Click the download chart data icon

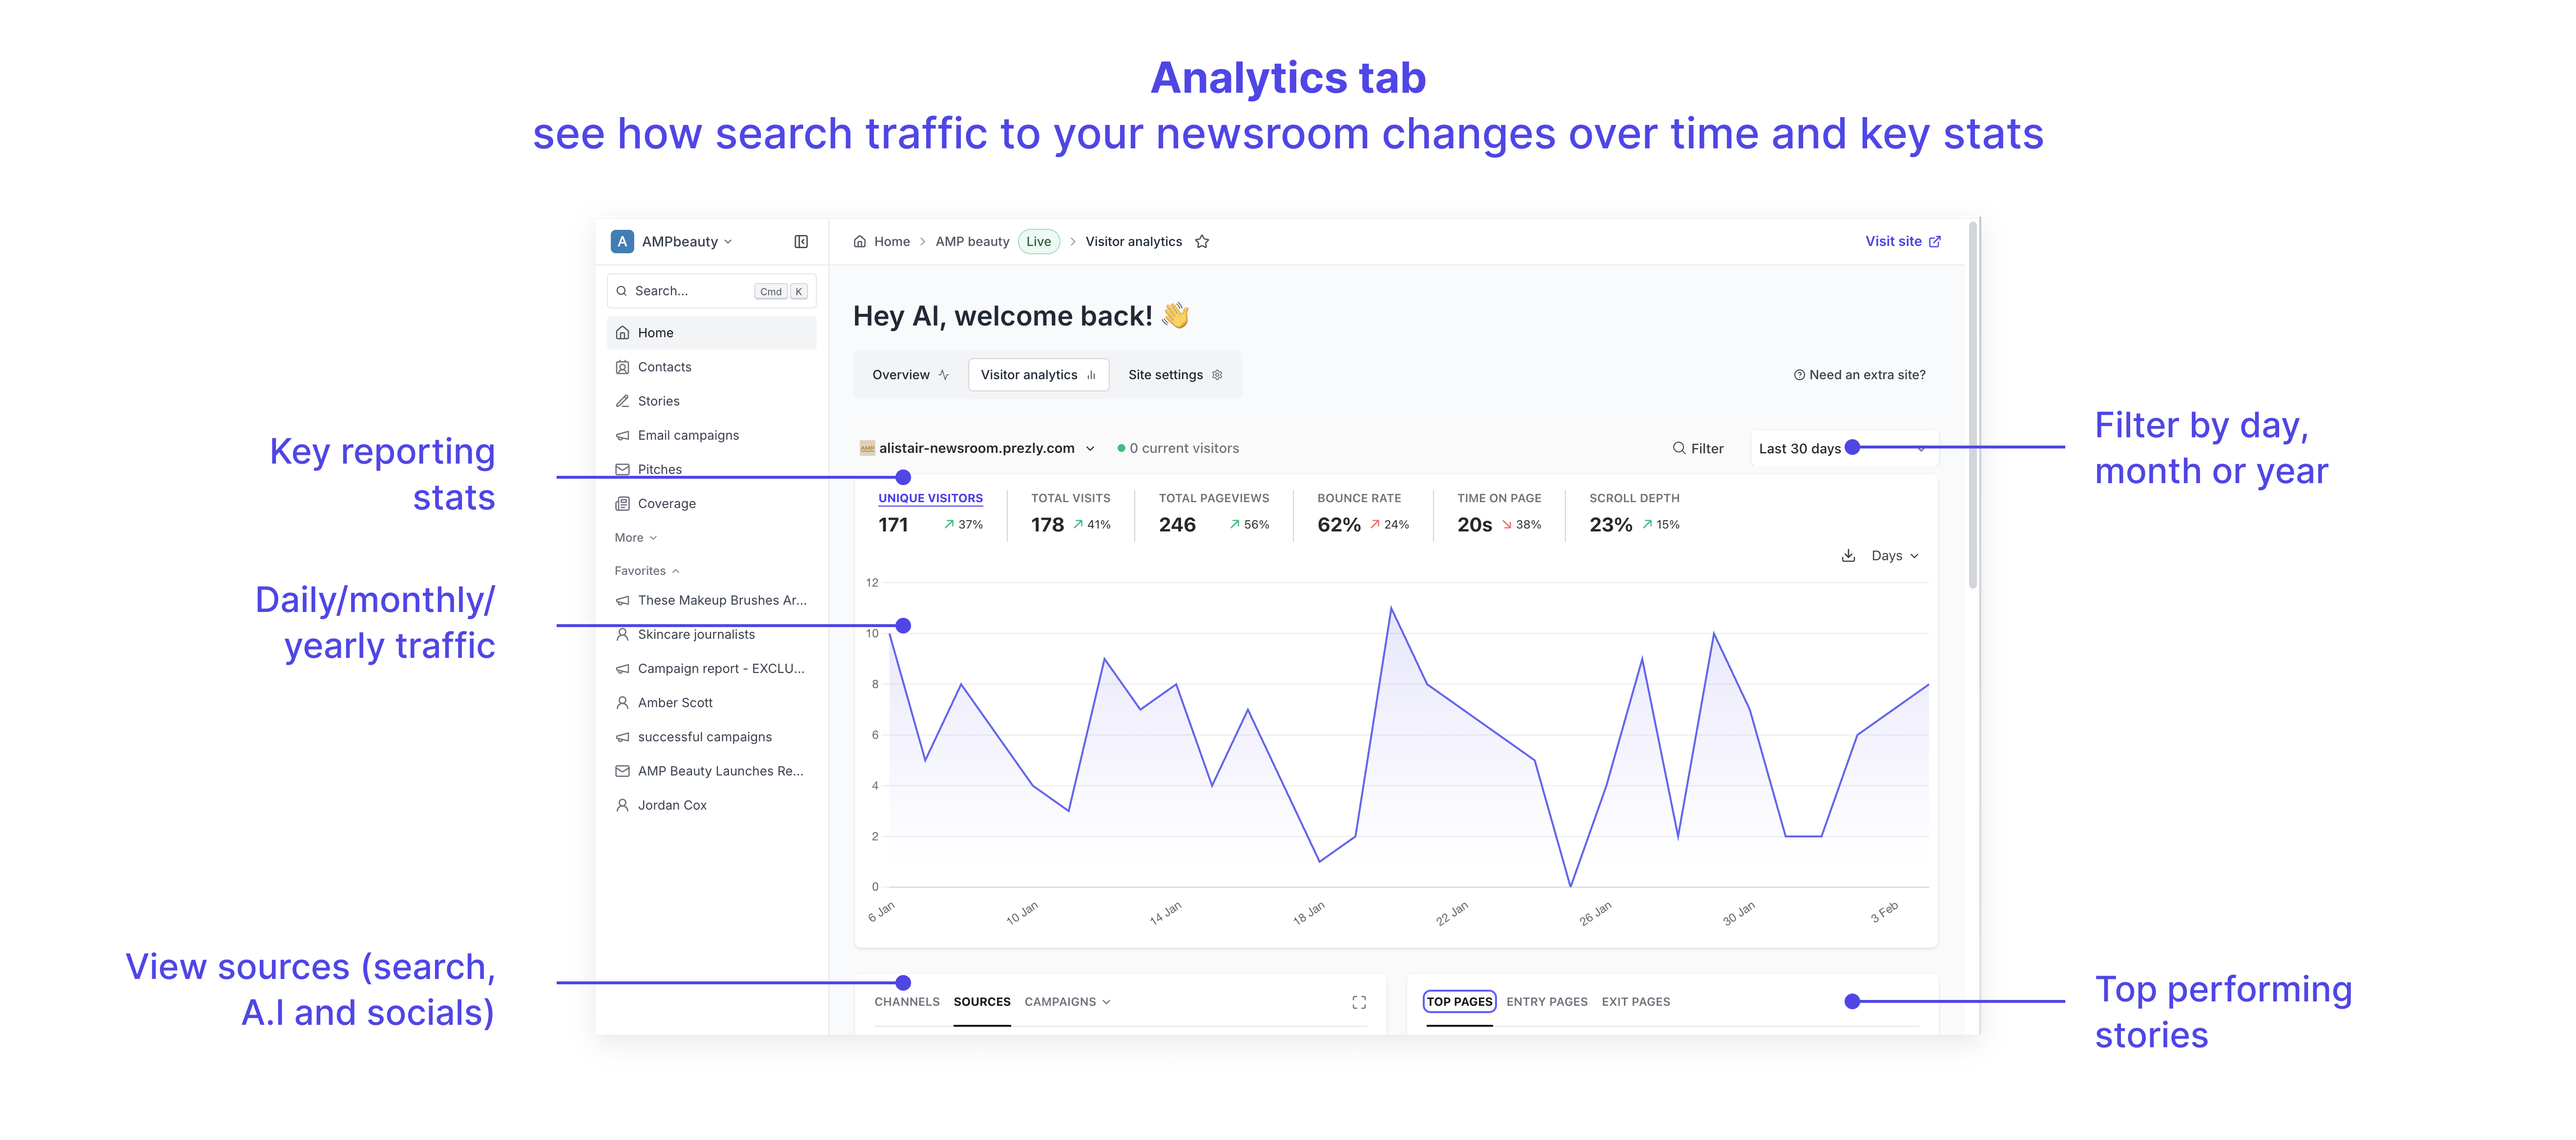1848,555
